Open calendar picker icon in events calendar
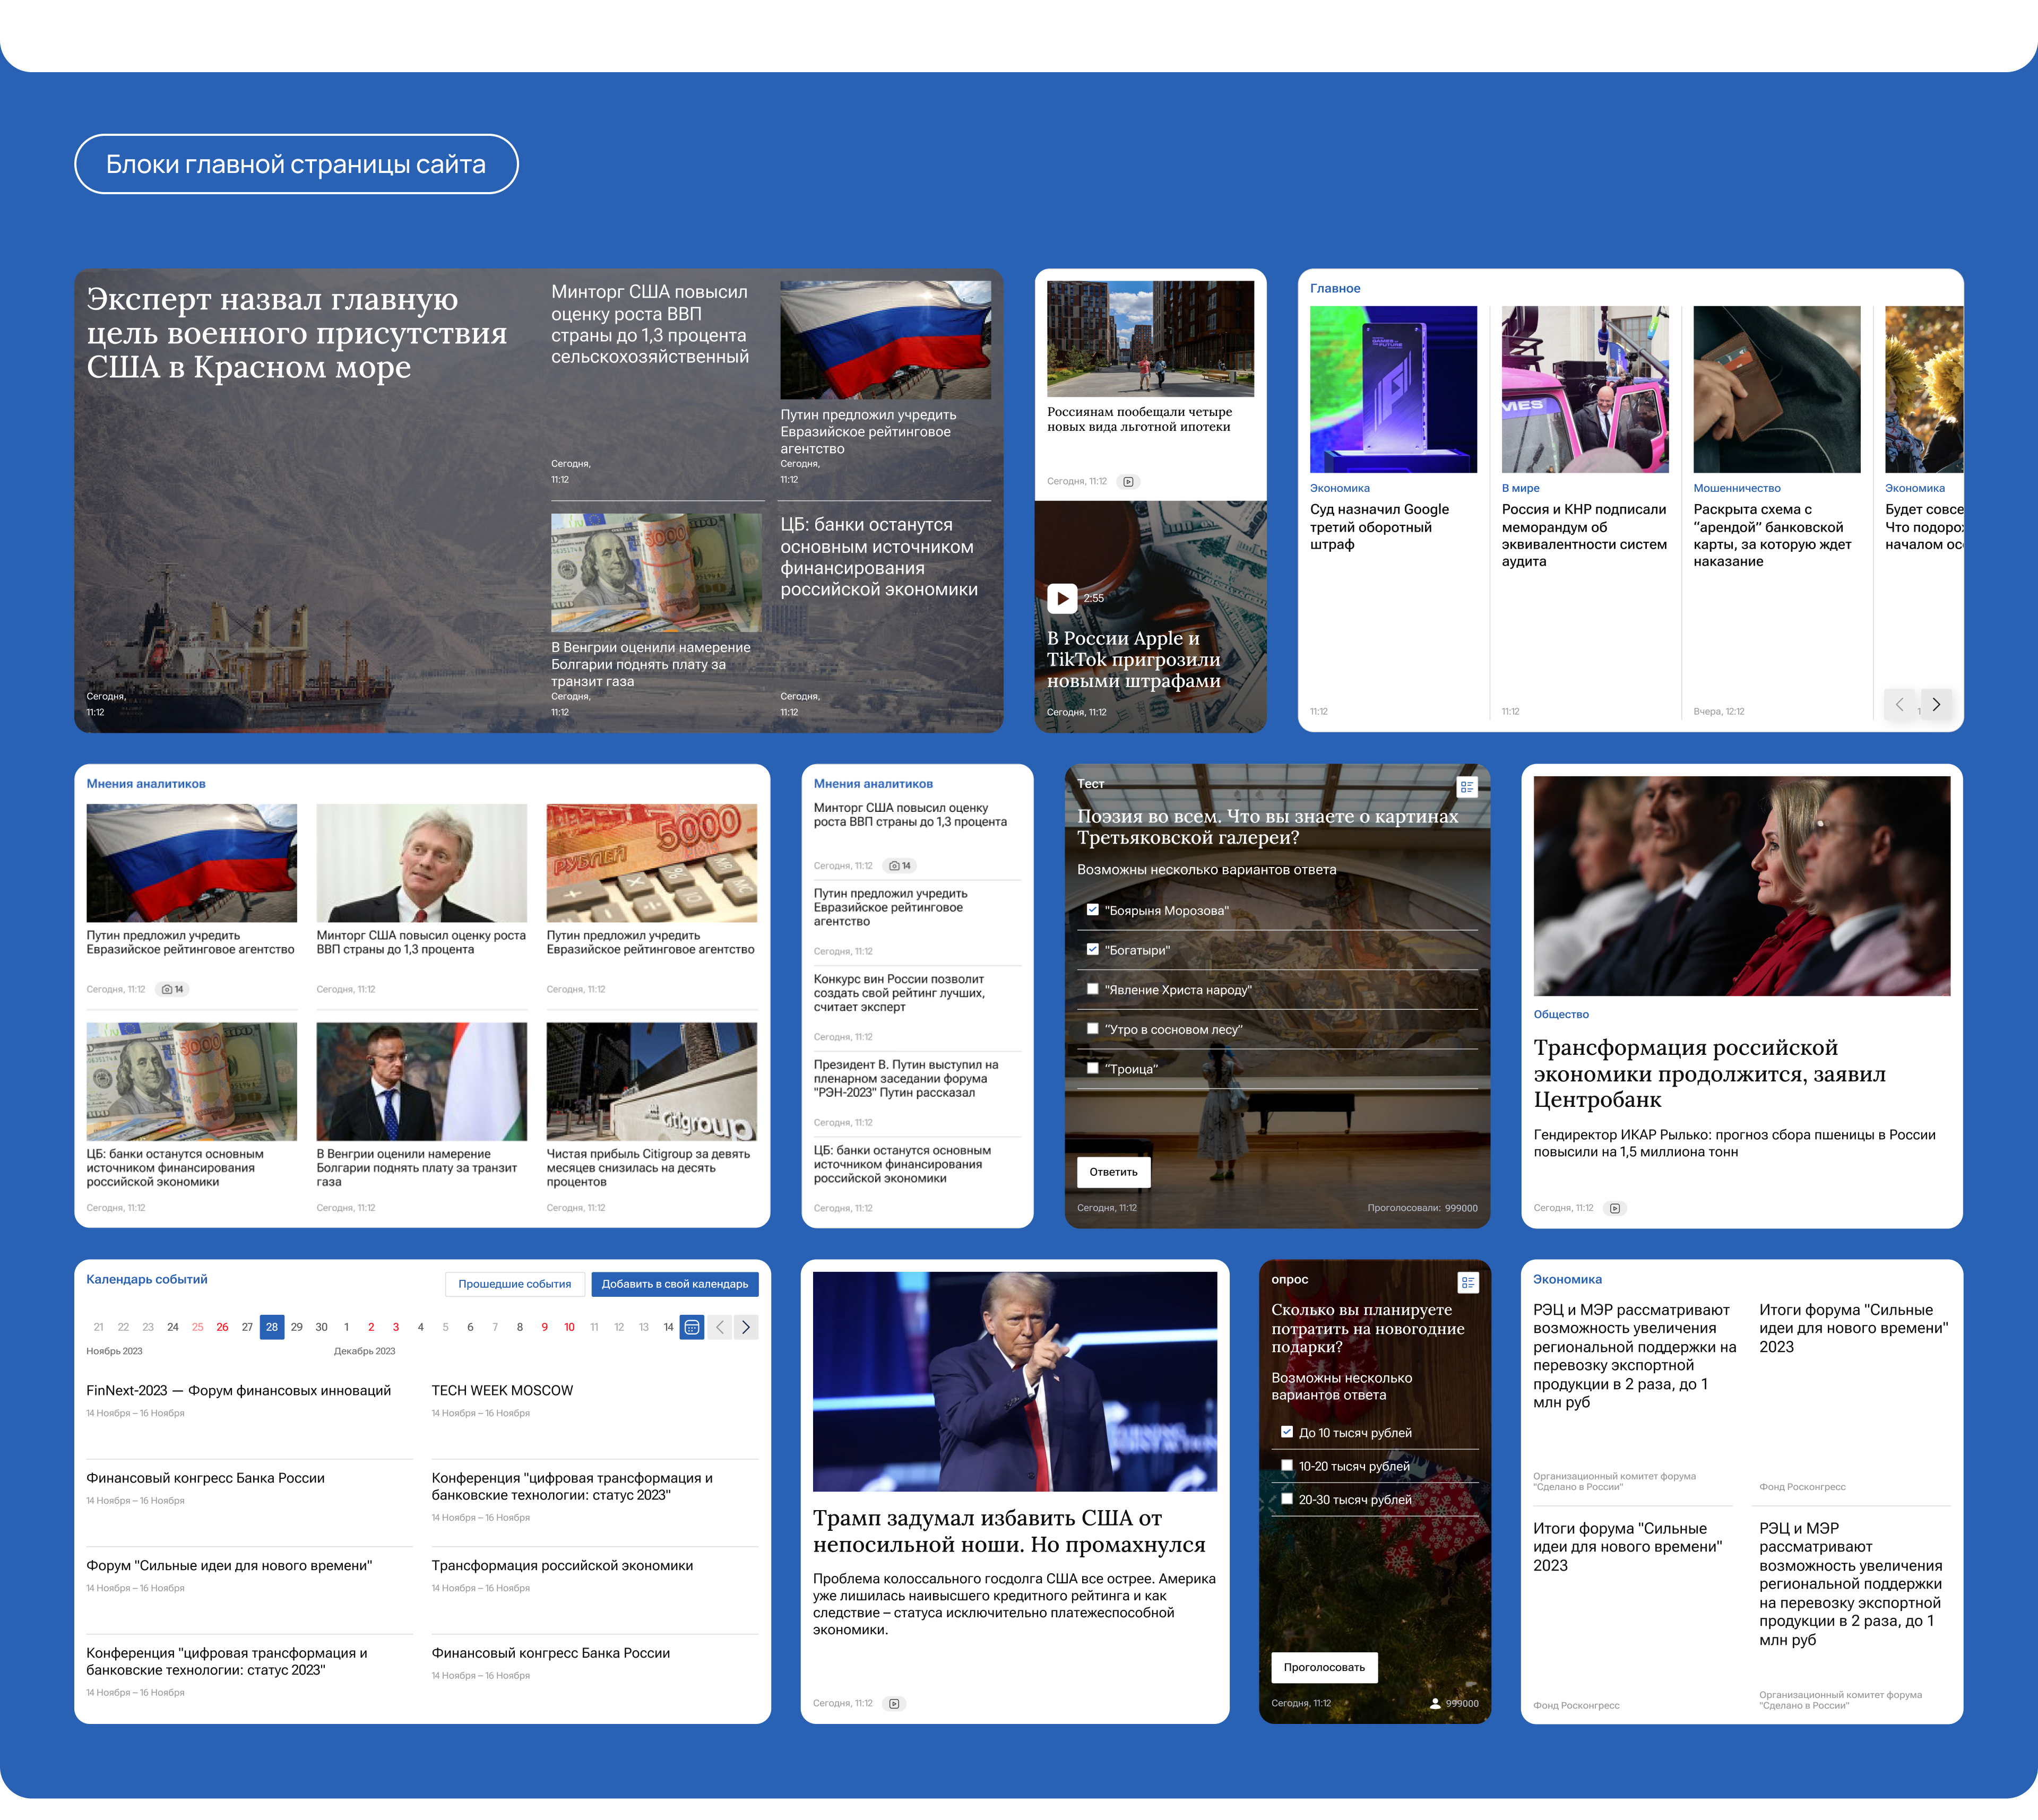2038x1820 pixels. point(692,1327)
